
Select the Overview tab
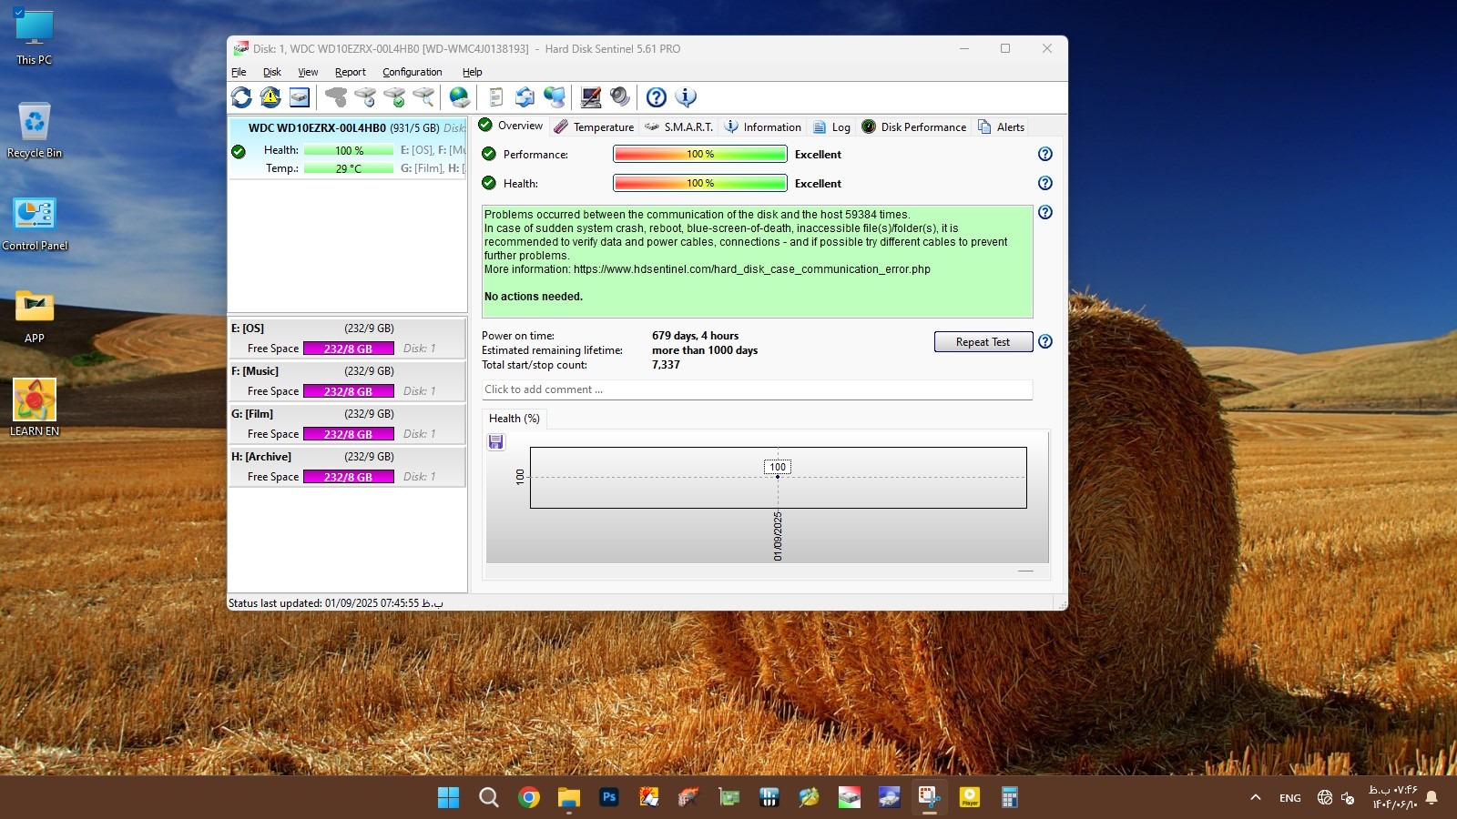click(x=511, y=126)
